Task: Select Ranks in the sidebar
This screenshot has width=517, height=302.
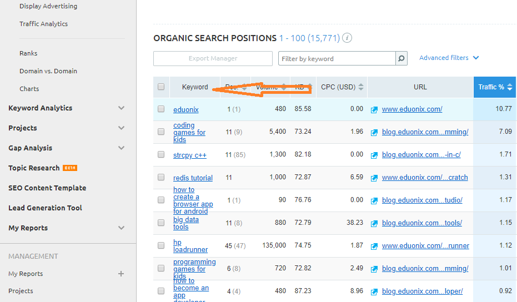Action: click(28, 53)
